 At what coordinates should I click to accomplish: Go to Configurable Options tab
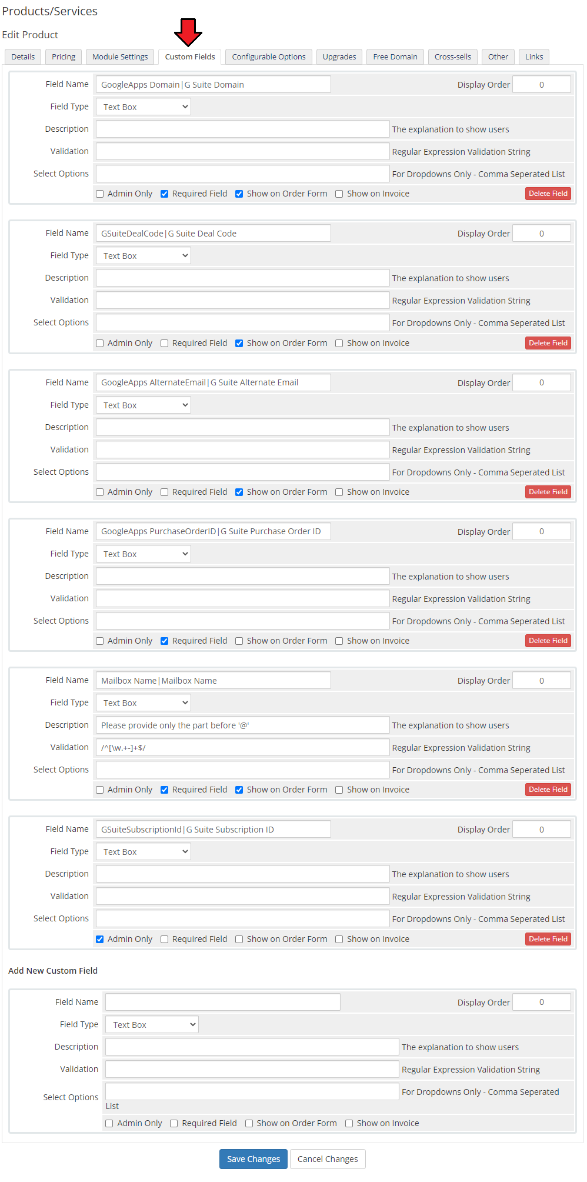click(269, 56)
